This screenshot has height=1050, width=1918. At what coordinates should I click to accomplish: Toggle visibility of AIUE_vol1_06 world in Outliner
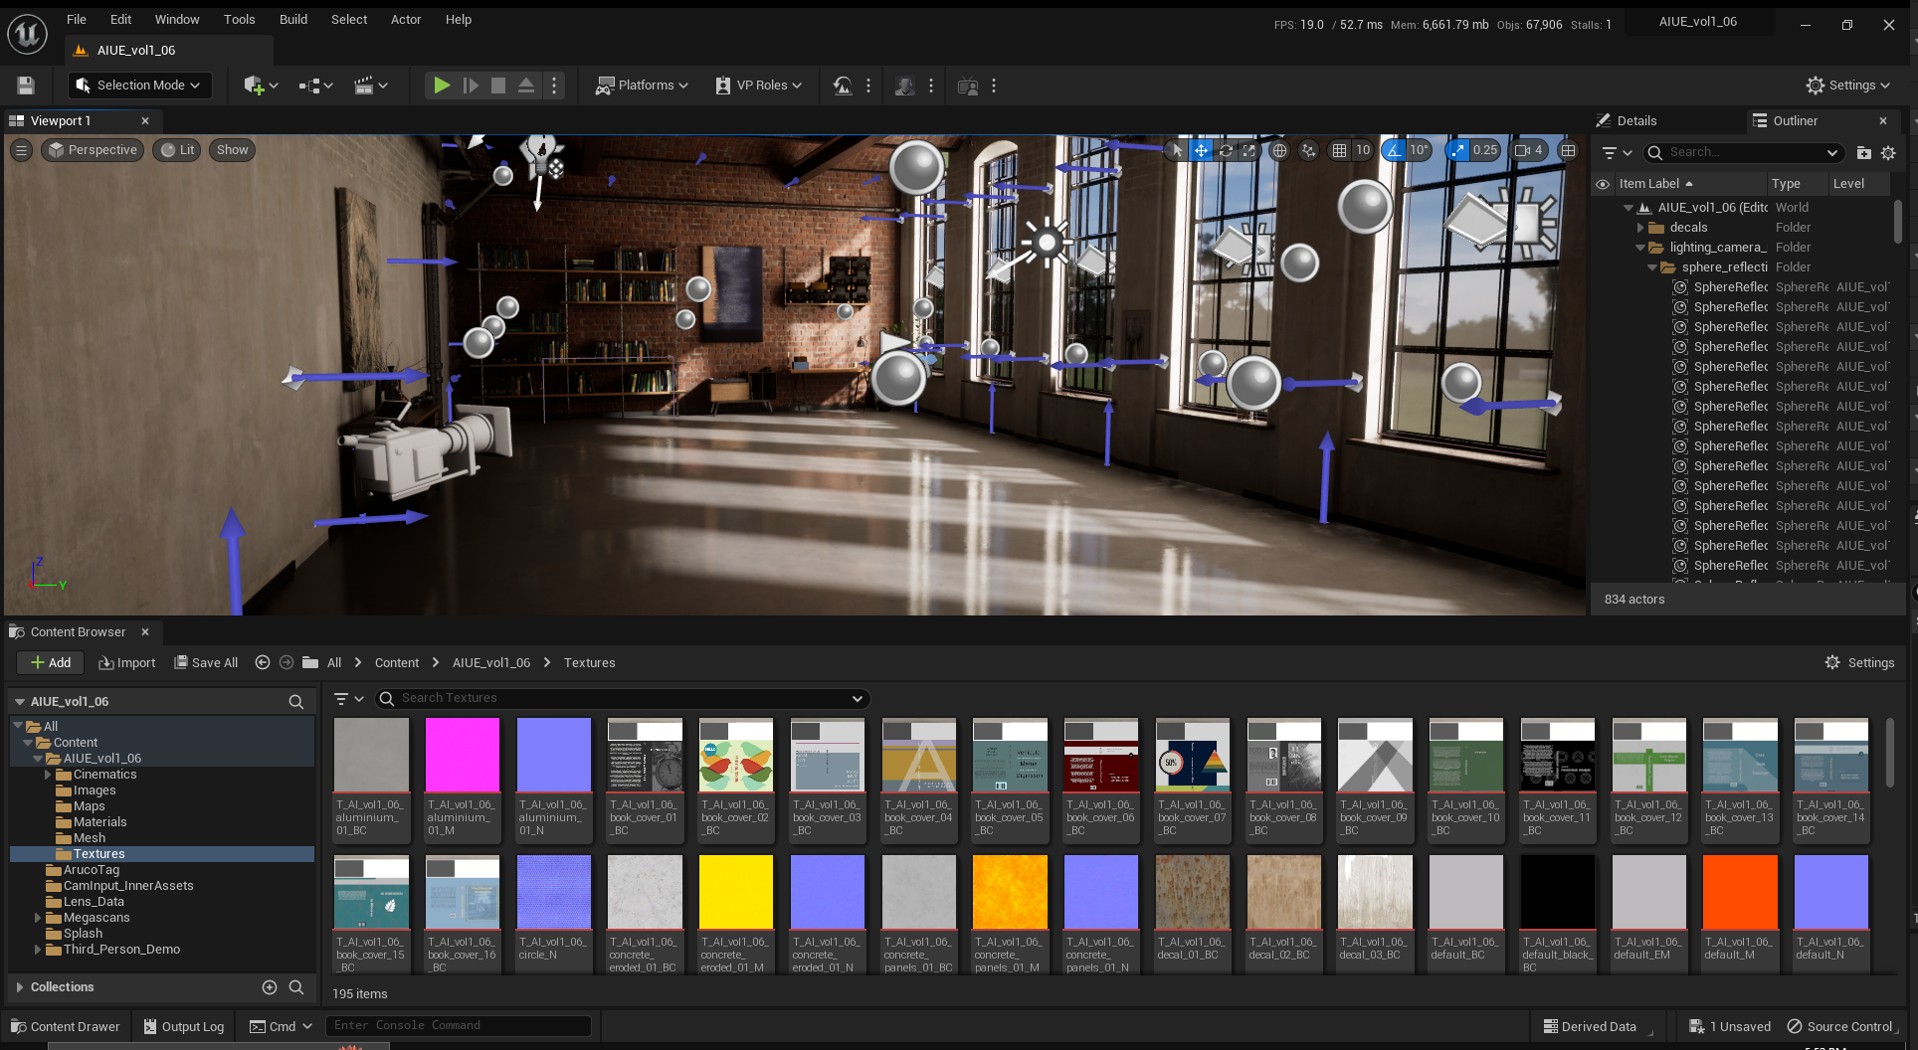(x=1602, y=207)
